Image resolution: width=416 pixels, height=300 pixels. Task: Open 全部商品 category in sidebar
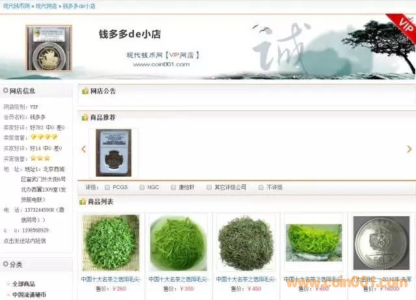point(24,284)
